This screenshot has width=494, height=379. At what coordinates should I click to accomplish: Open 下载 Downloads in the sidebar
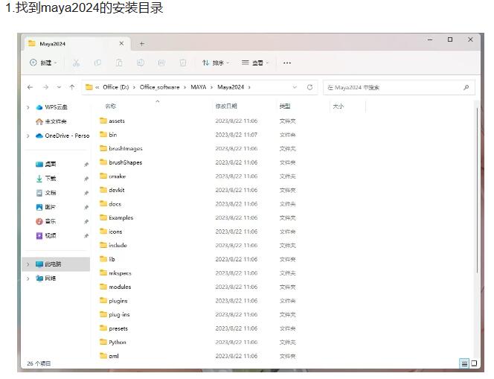[50, 179]
